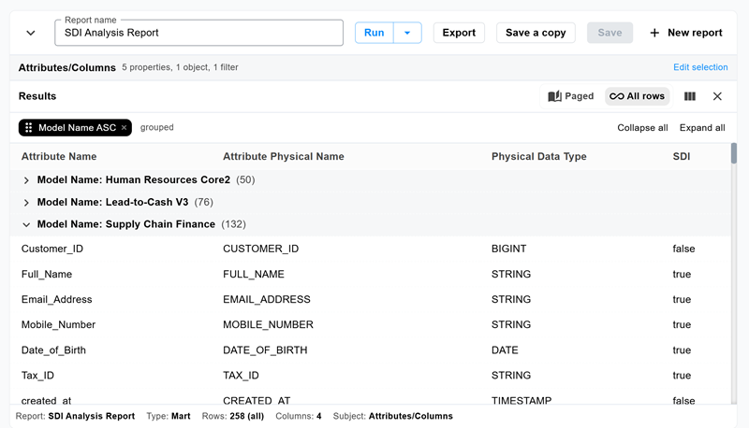The image size is (749, 428).
Task: Switch results to Paged view
Action: (571, 96)
